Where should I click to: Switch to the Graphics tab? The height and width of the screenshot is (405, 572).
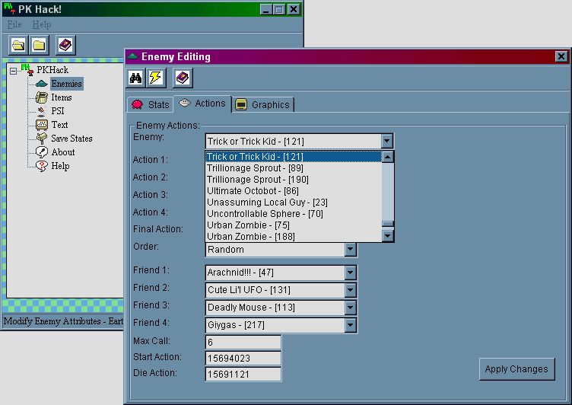[x=263, y=105]
